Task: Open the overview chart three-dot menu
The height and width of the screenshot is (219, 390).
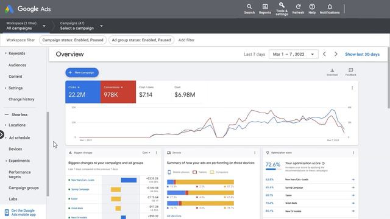Action: pos(352,88)
